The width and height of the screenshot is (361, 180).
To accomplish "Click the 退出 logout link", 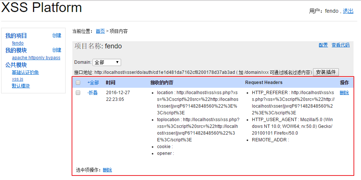I will [348, 11].
